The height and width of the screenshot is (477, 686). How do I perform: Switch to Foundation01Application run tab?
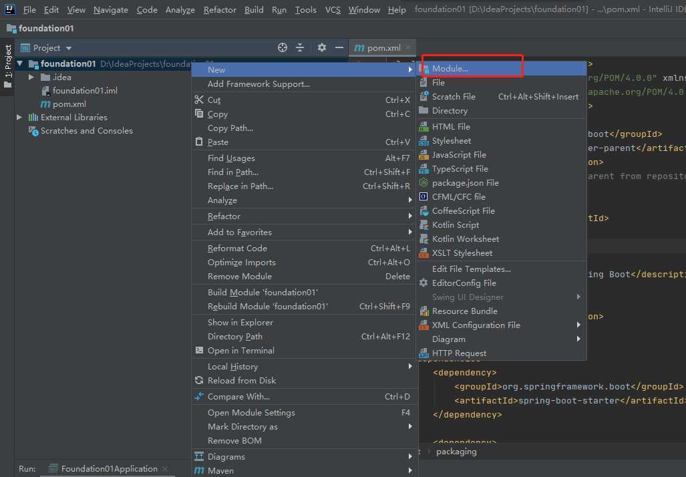click(x=110, y=469)
